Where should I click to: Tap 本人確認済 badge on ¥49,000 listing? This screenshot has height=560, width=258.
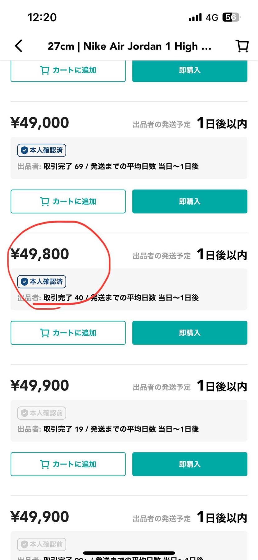(x=42, y=150)
